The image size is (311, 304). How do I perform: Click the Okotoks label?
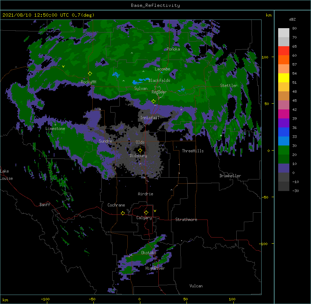click(x=149, y=253)
